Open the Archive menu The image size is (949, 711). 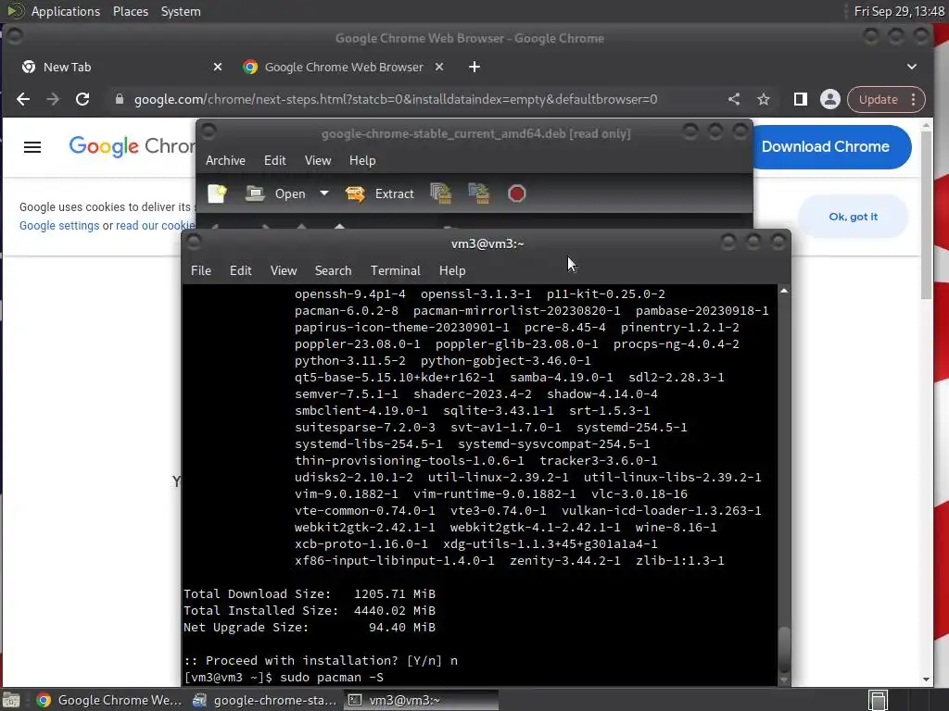[225, 160]
